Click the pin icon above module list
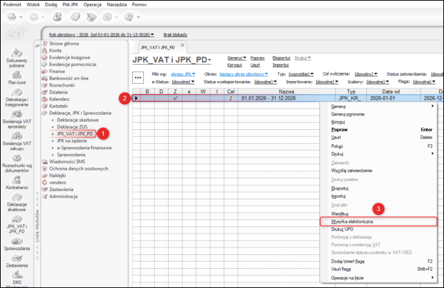444x288 pixels. pos(37,45)
